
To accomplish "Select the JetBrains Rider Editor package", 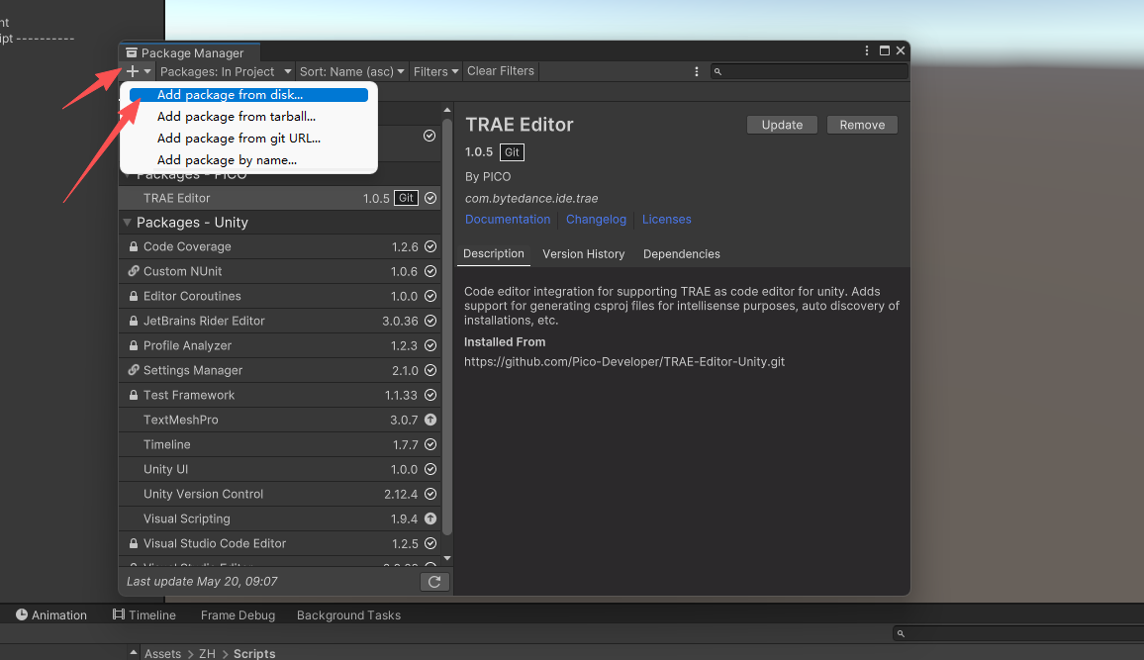I will click(279, 321).
